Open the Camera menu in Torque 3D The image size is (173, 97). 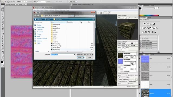[52, 10]
